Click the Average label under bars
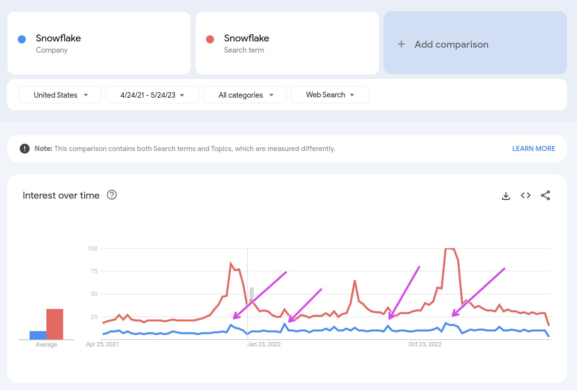 pos(46,345)
